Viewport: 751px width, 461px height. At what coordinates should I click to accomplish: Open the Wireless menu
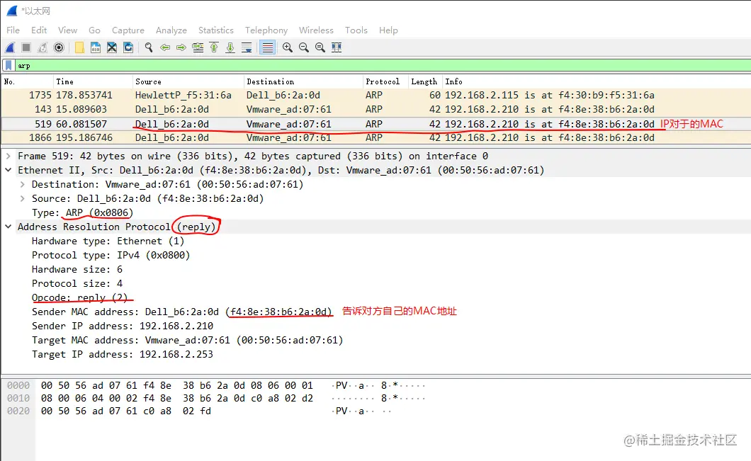click(x=316, y=30)
